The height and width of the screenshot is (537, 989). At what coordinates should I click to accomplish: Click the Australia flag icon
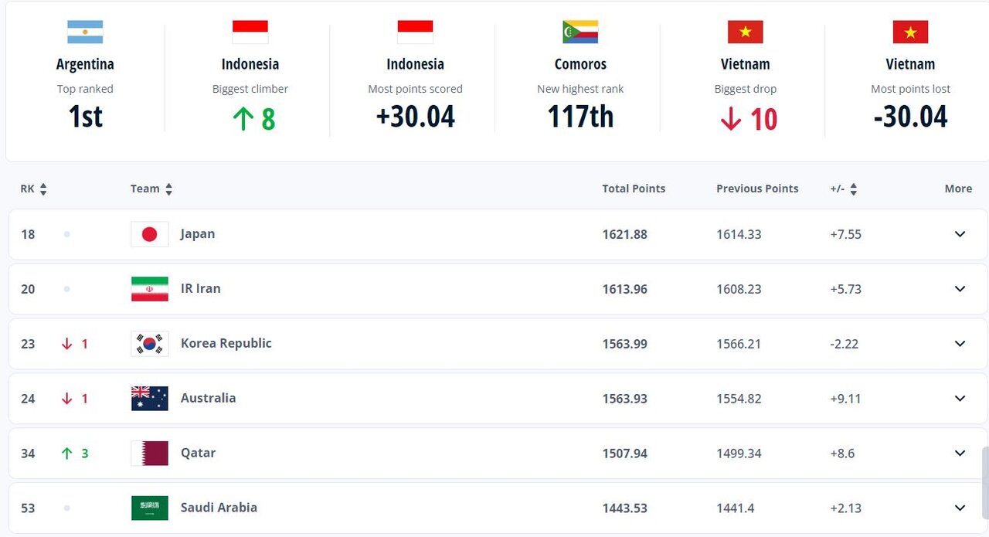pyautogui.click(x=149, y=398)
